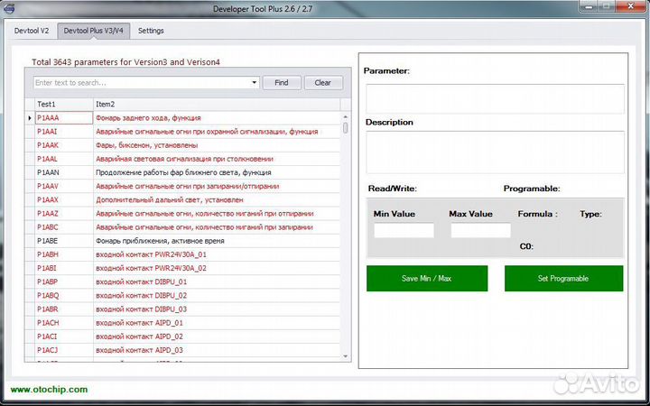The height and width of the screenshot is (406, 650).
Task: Open the search text dropdown arrow
Action: tap(255, 83)
